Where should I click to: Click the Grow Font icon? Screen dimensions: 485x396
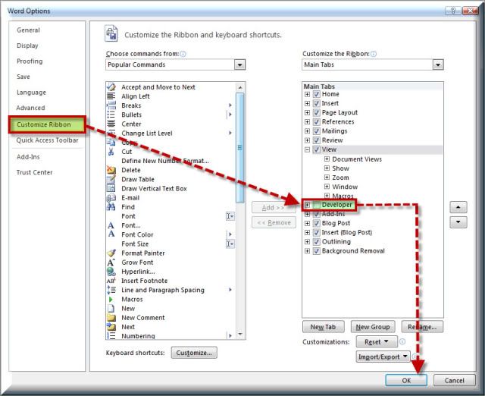(x=111, y=262)
